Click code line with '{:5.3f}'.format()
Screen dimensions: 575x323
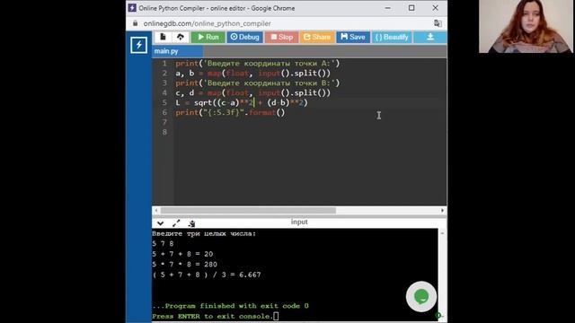coord(230,112)
